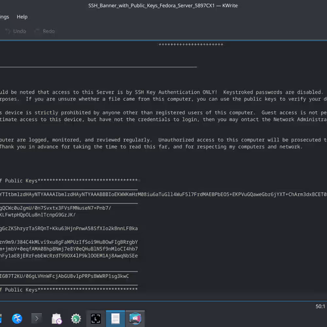Click the long key line containing 'AyNTYAAAAIbmlzdHAyNTYAAABBBIo'
This screenshot has height=327, width=327.
click(163, 194)
